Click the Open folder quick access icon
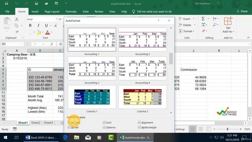This screenshot has height=142, width=252. click(46, 4)
